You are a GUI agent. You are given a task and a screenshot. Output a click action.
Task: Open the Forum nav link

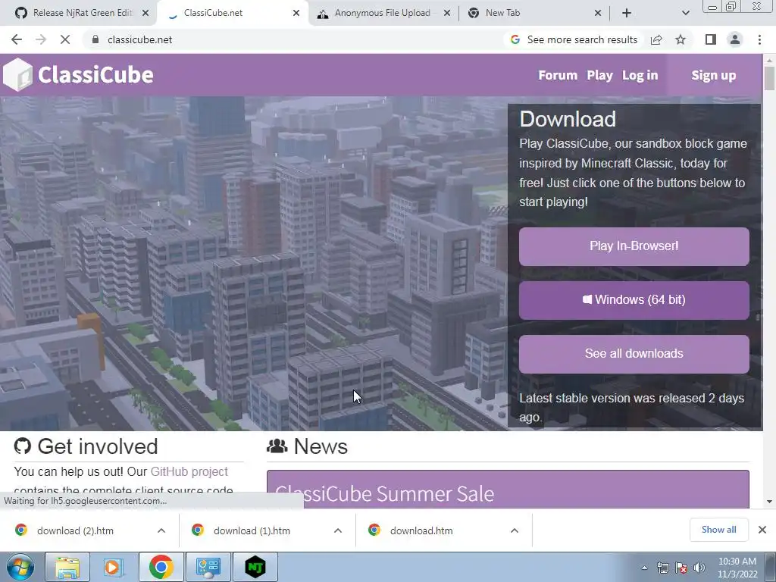tap(558, 75)
